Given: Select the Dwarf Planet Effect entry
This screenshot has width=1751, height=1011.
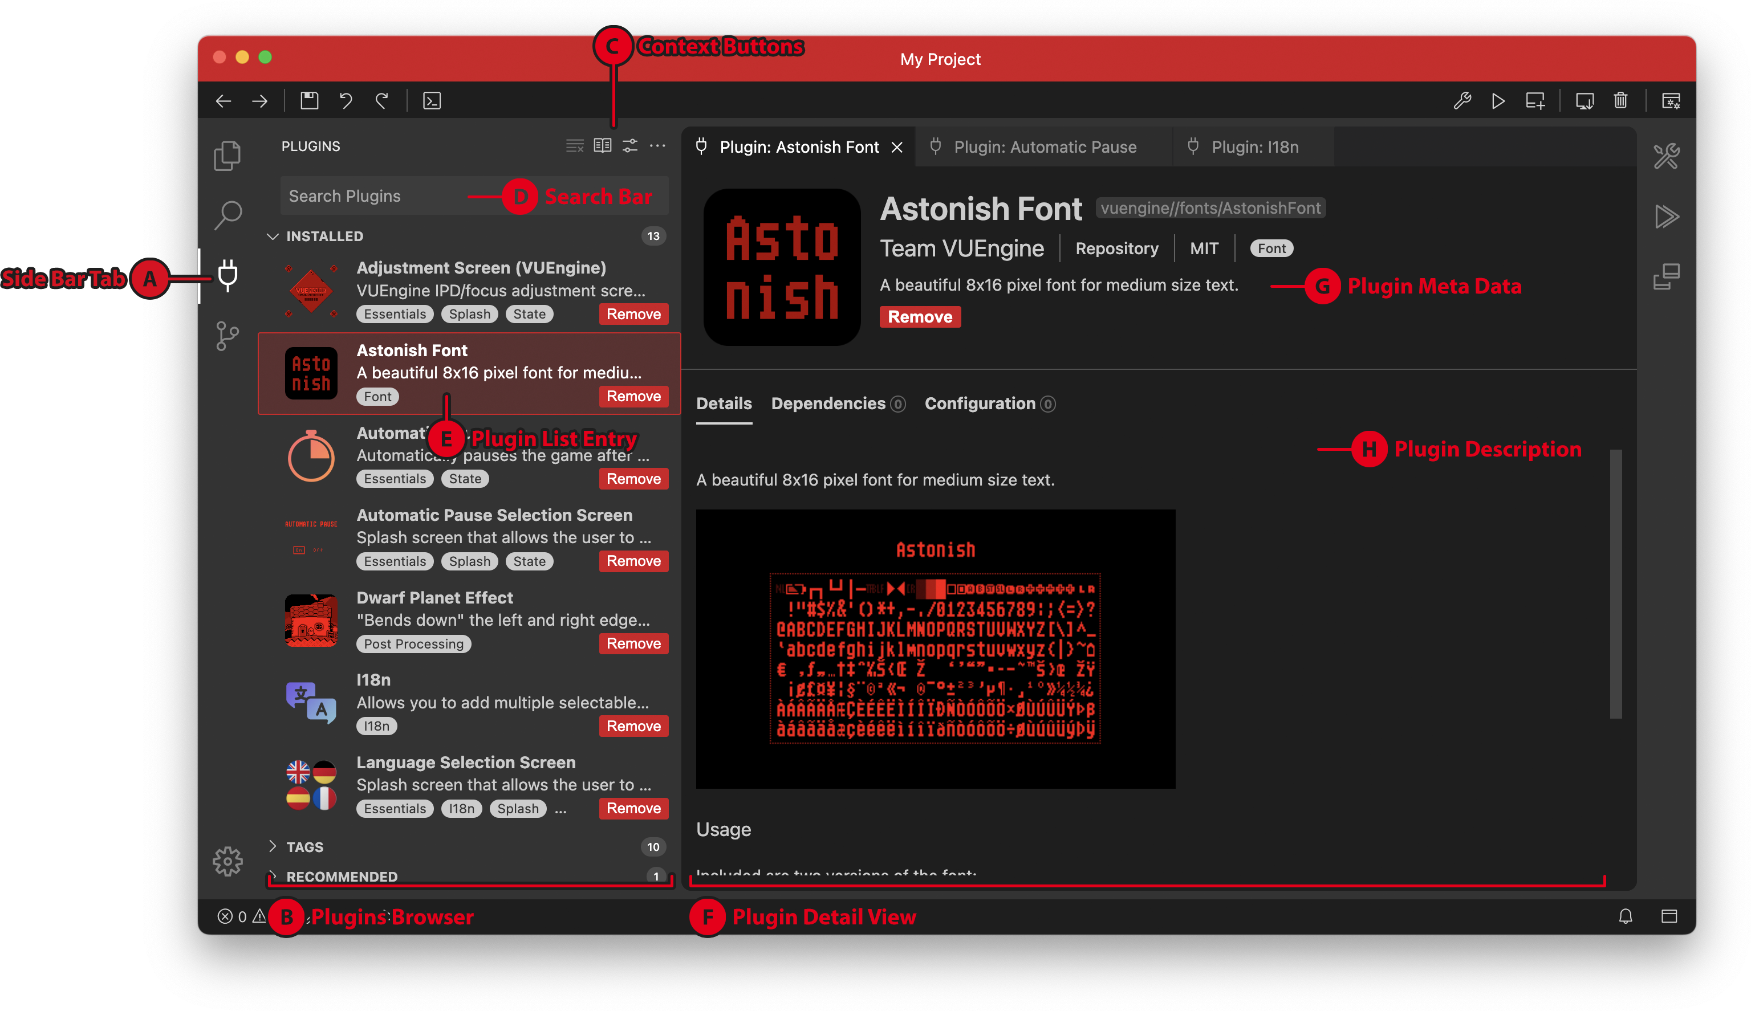Looking at the screenshot, I should click(469, 621).
